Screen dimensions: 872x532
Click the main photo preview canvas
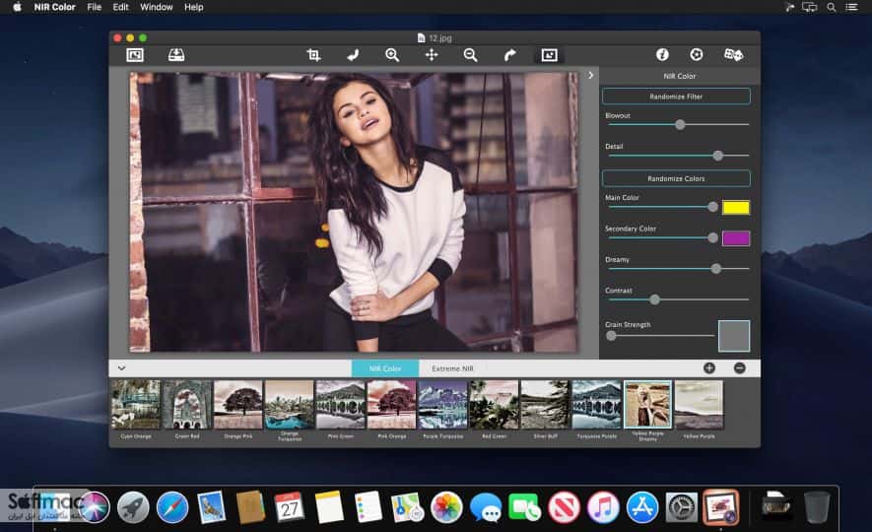pos(355,212)
